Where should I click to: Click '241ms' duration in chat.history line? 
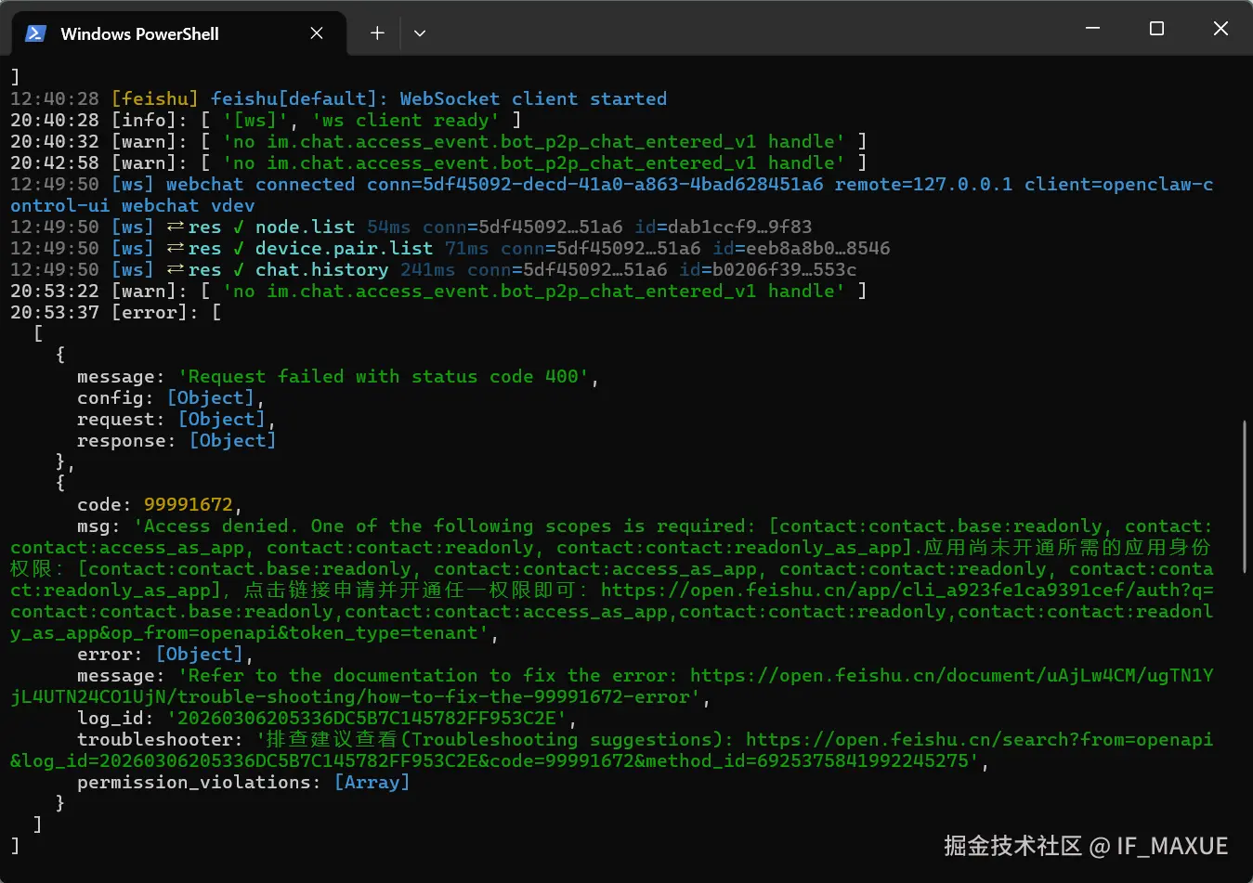(427, 270)
